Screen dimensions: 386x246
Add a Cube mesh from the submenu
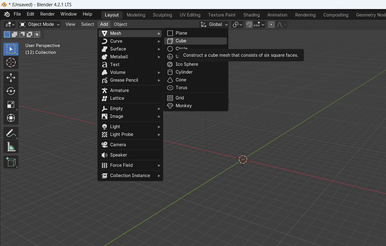(x=196, y=41)
